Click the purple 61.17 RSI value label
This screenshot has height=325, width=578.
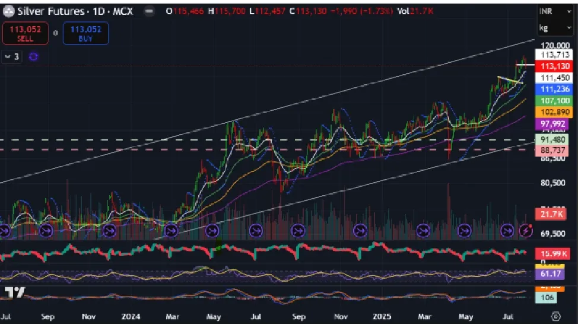click(x=550, y=274)
